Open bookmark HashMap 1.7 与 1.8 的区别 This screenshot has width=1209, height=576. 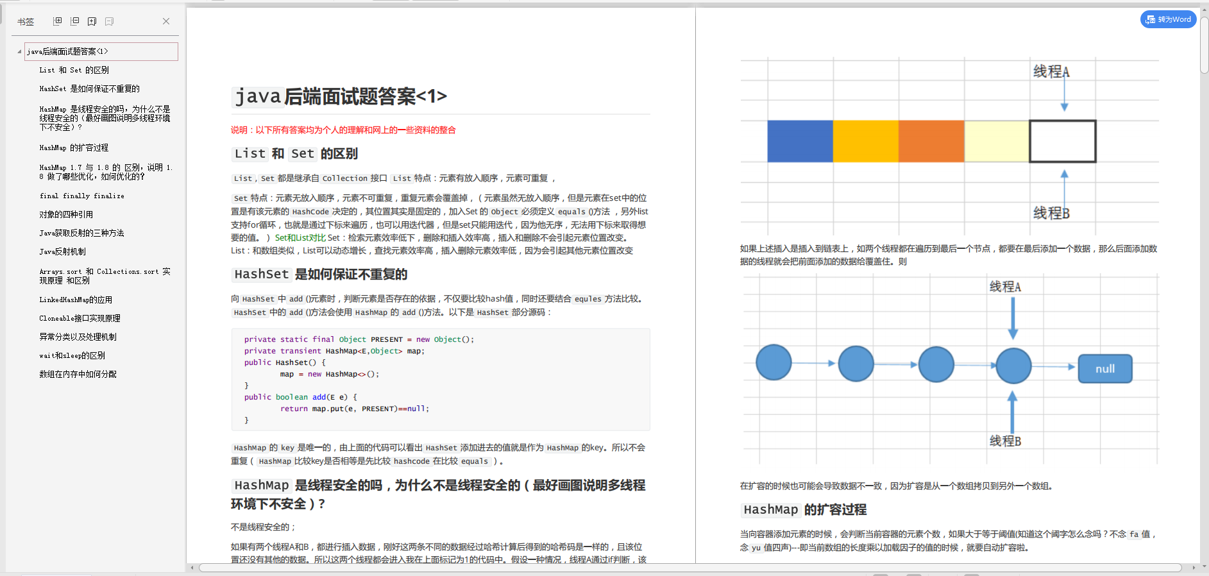(106, 172)
